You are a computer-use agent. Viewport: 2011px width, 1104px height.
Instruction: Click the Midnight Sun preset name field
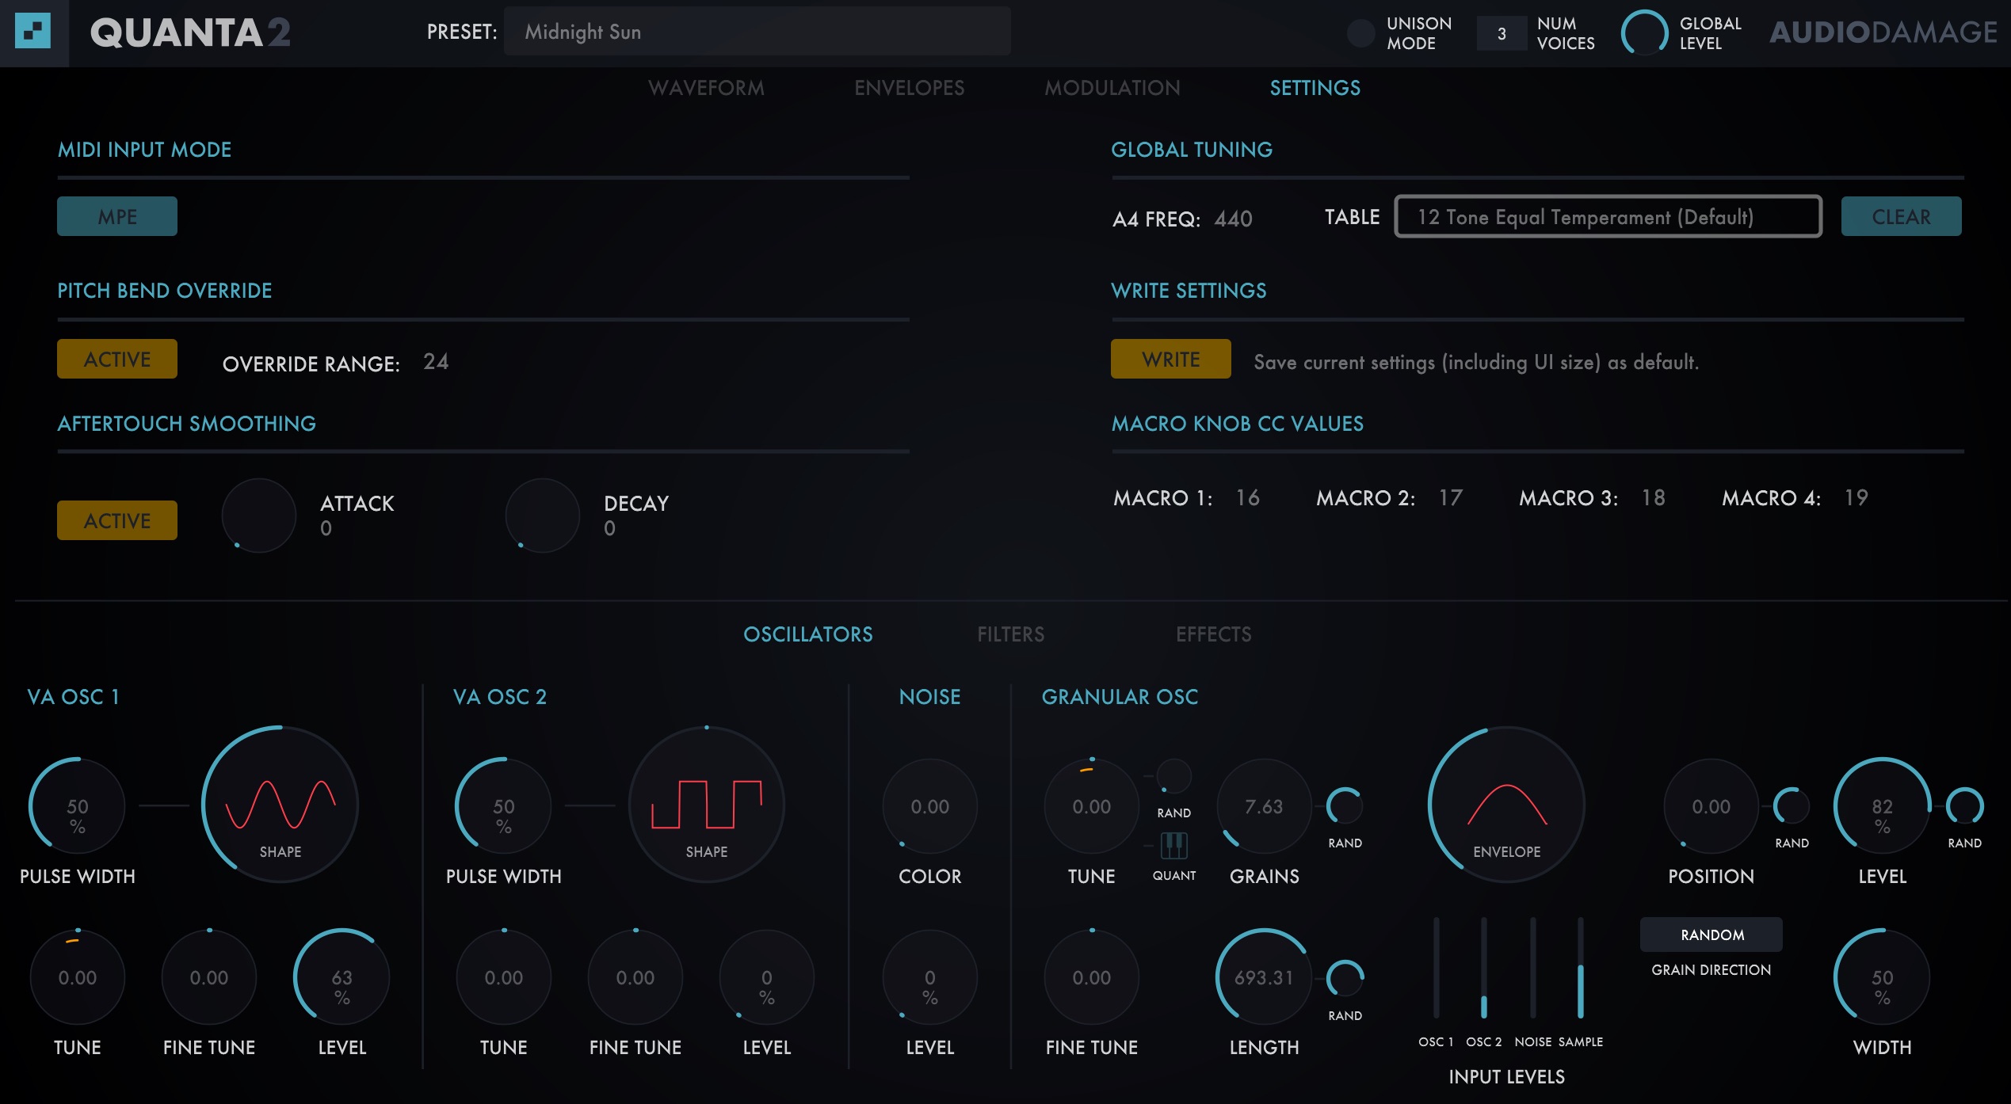coord(757,31)
